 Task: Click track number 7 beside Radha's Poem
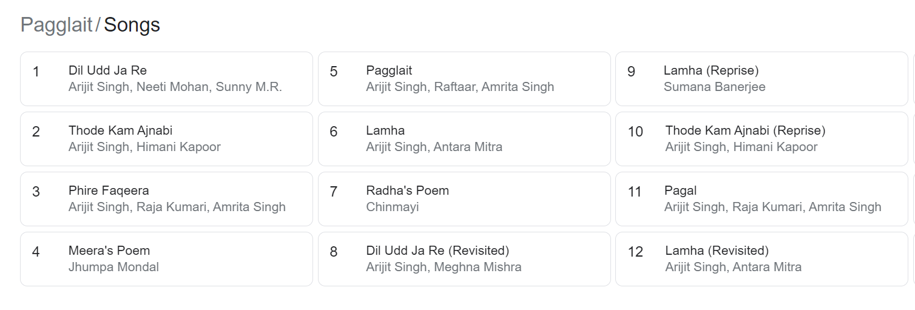tap(333, 192)
